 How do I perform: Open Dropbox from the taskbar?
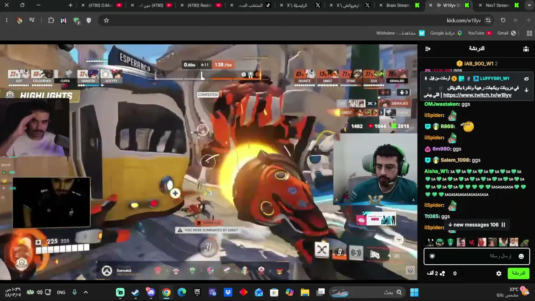[x=228, y=292]
